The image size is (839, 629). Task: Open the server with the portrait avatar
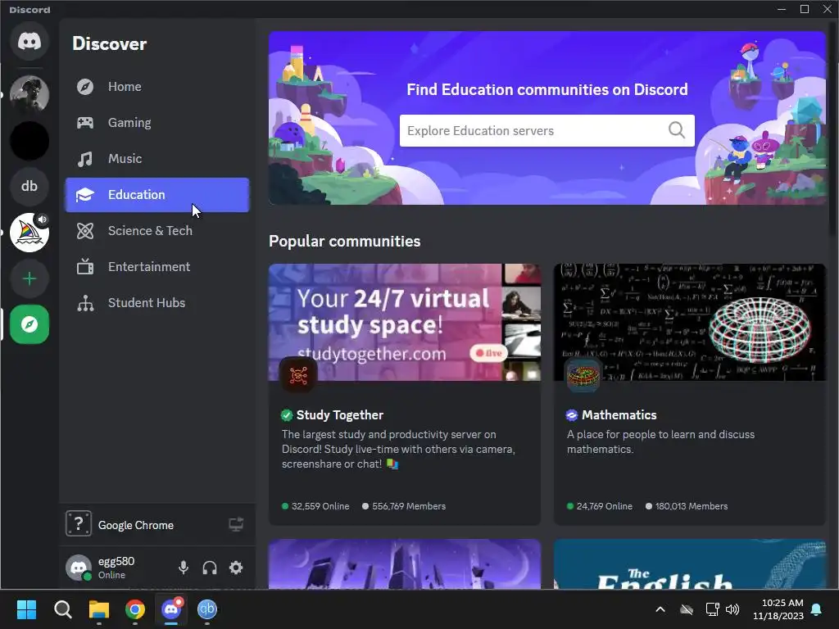(x=29, y=94)
